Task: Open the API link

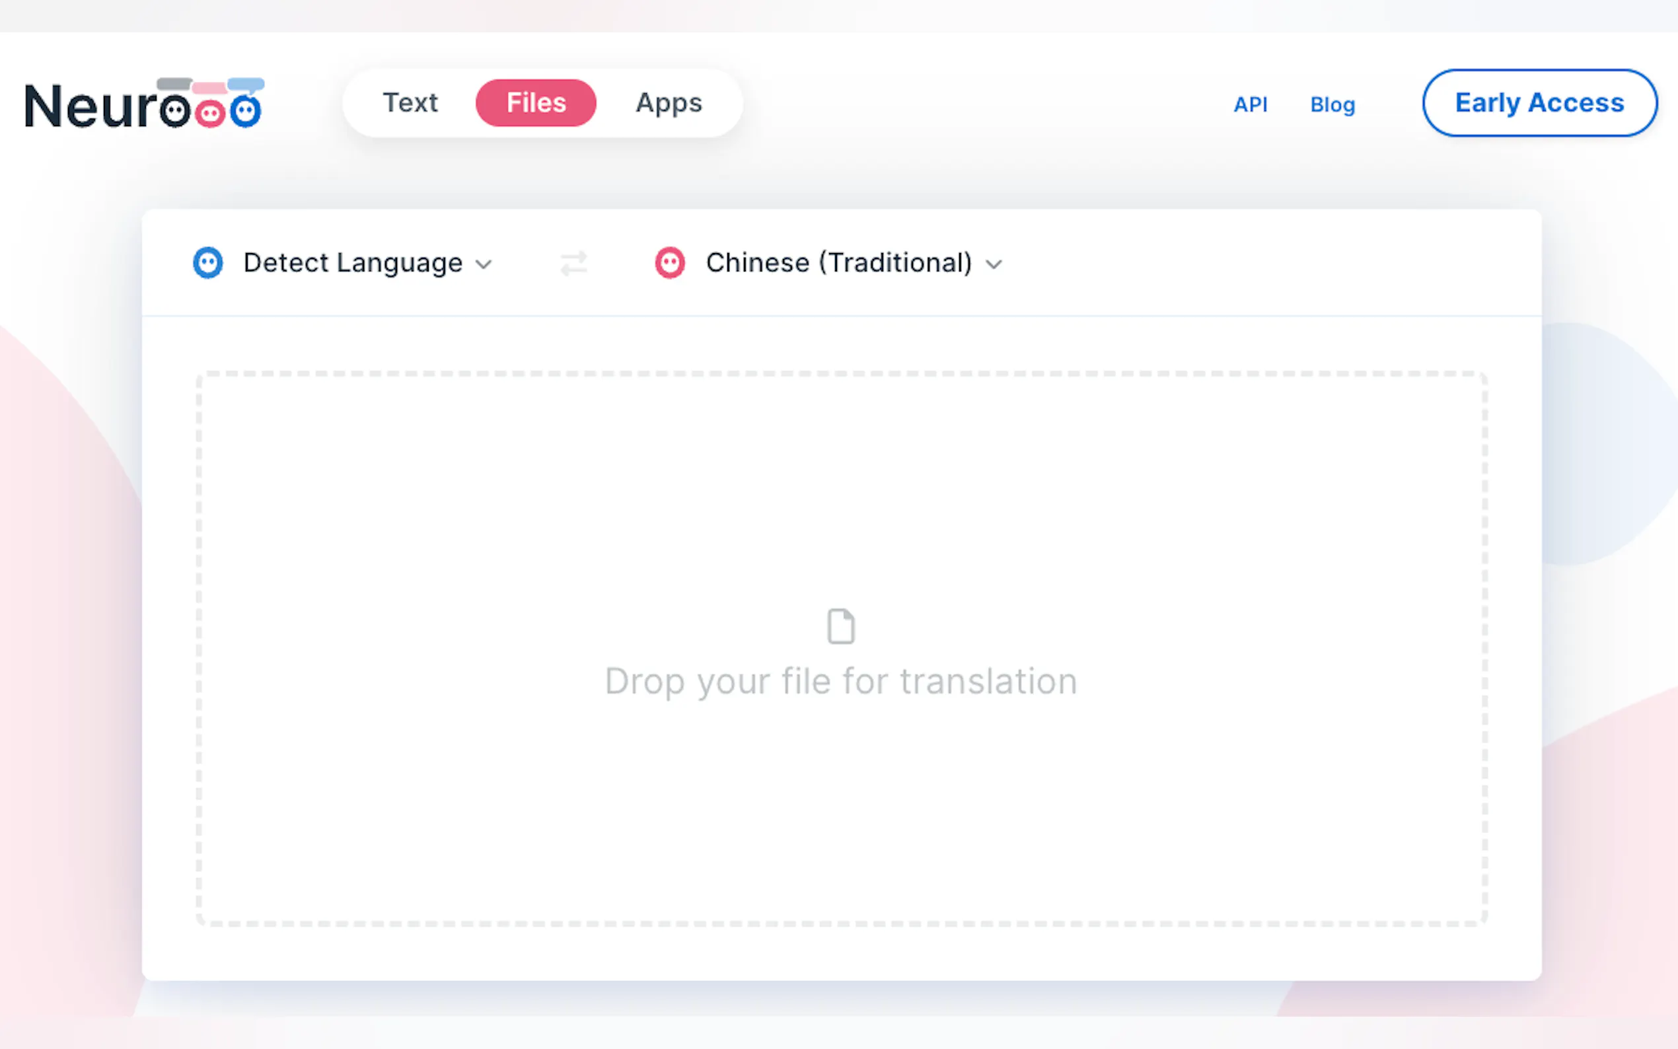Action: pyautogui.click(x=1250, y=105)
